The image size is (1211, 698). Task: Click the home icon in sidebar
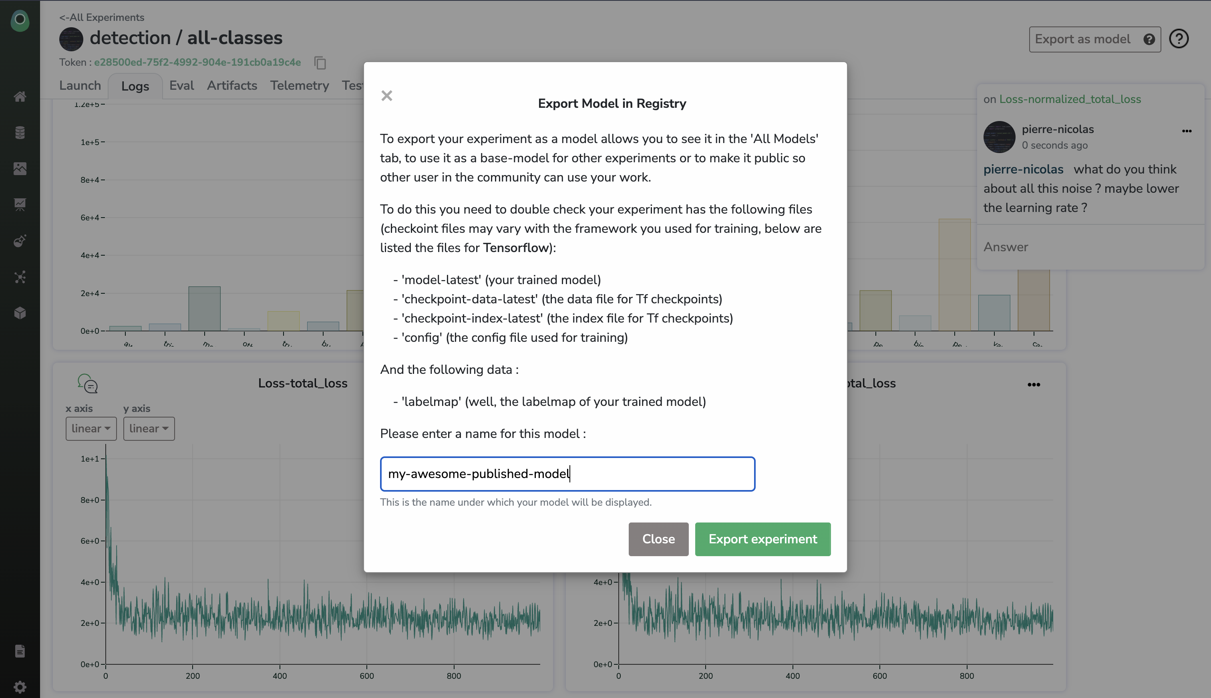coord(20,97)
